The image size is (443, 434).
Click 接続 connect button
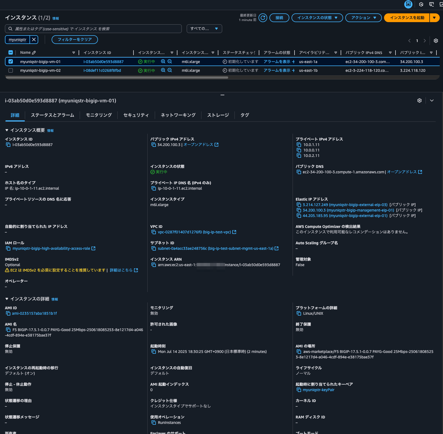click(x=279, y=18)
